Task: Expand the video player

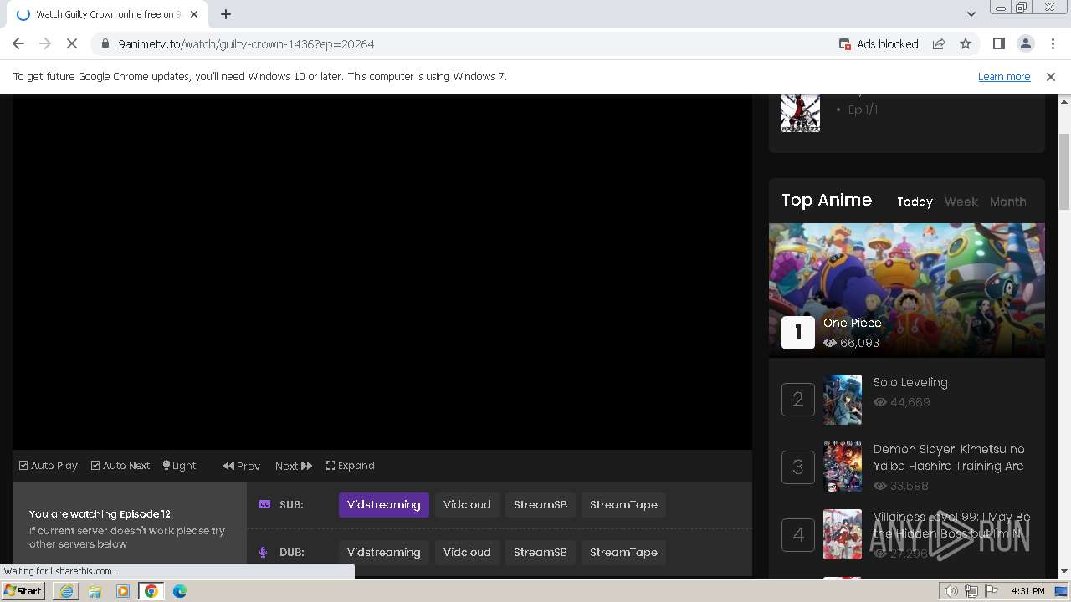Action: point(351,466)
